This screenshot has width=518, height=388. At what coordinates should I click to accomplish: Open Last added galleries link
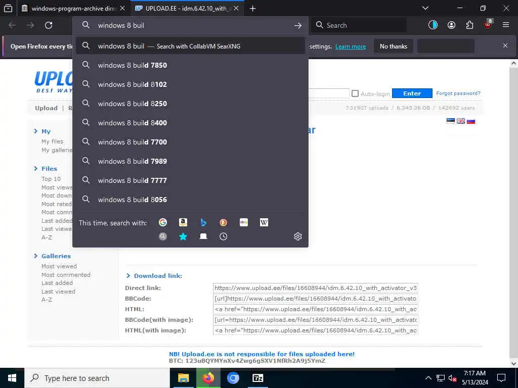point(57,283)
